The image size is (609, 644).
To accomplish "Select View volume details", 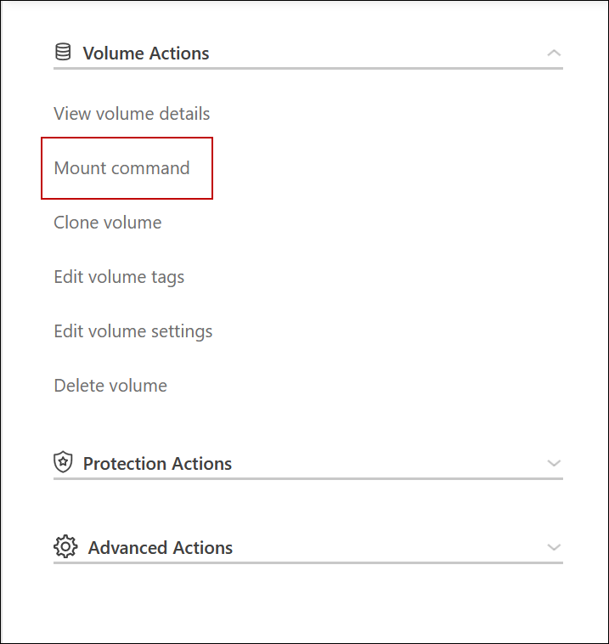I will pos(132,114).
